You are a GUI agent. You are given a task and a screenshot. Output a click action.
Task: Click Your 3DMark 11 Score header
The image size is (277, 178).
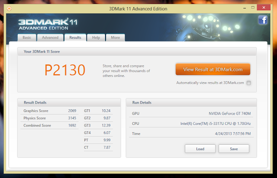pyautogui.click(x=137, y=51)
